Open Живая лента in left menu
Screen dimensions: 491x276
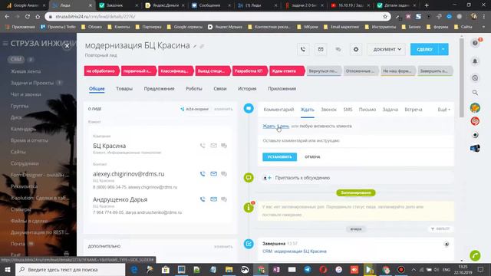pyautogui.click(x=25, y=71)
